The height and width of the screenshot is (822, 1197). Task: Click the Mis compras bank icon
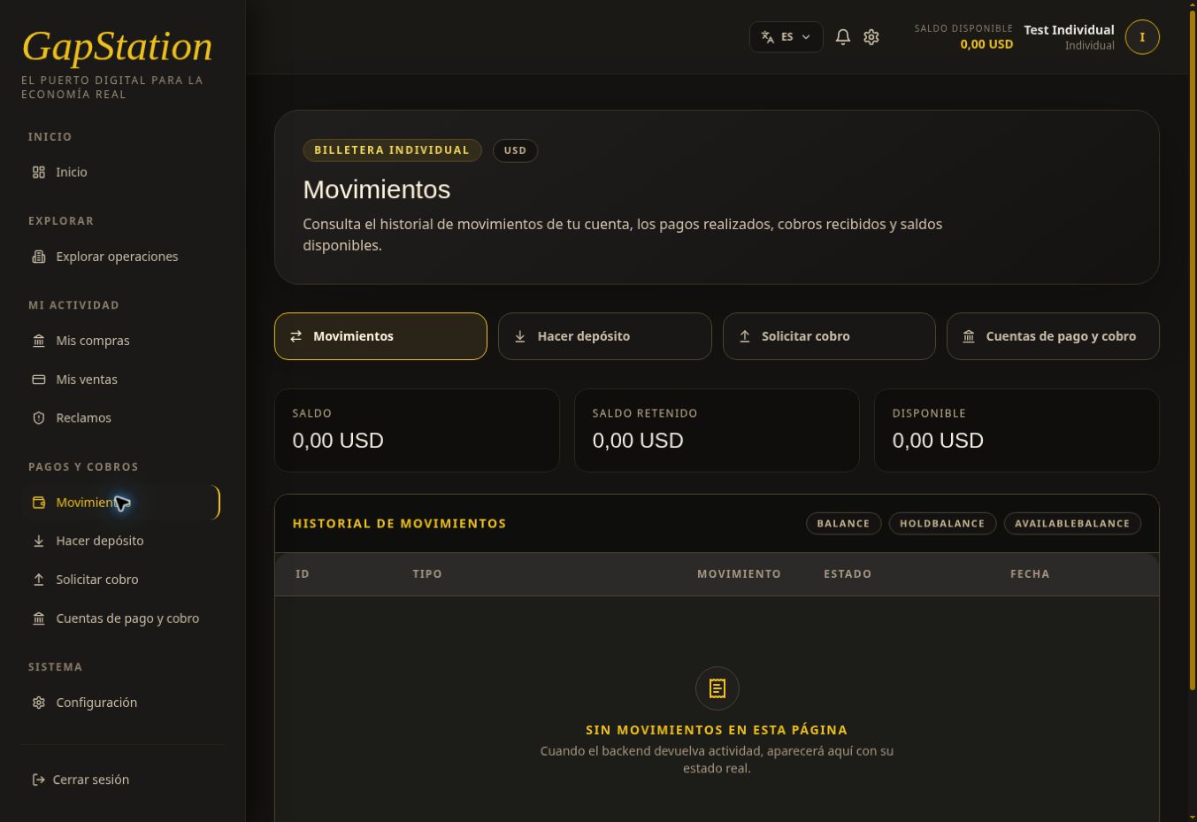click(39, 341)
